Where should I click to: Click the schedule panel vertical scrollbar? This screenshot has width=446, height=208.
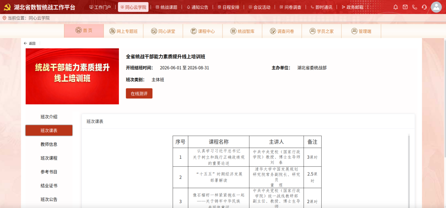409,171
